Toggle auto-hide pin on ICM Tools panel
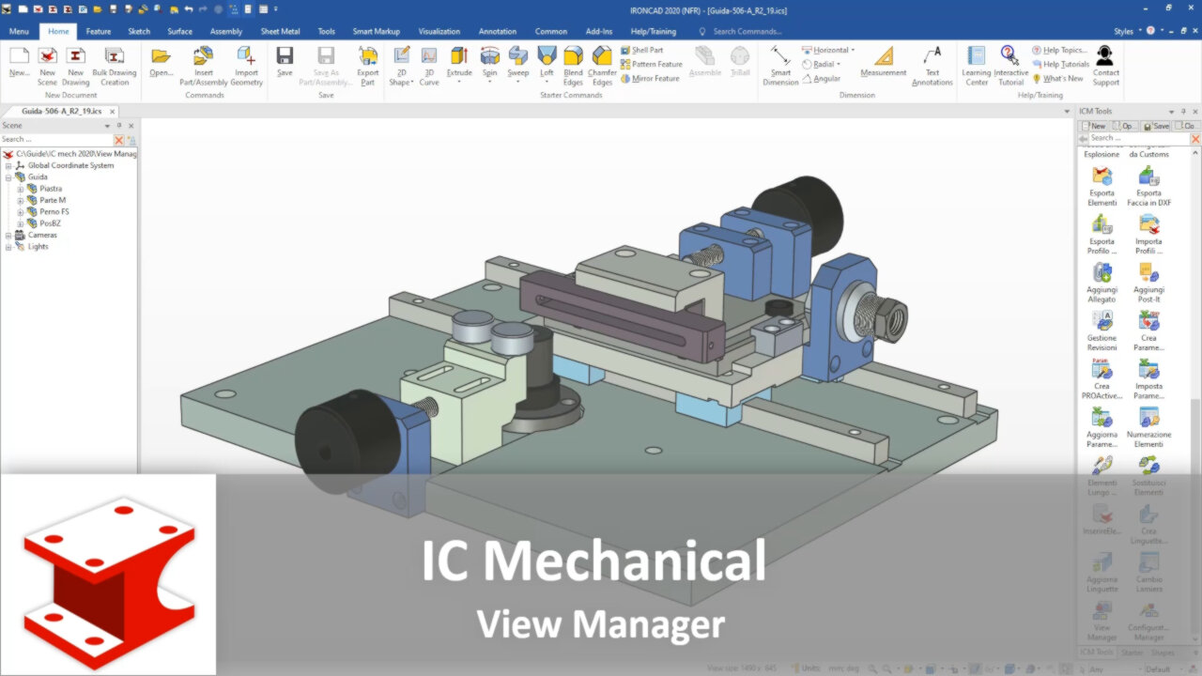Screen dimensions: 1202x676 click(1183, 112)
